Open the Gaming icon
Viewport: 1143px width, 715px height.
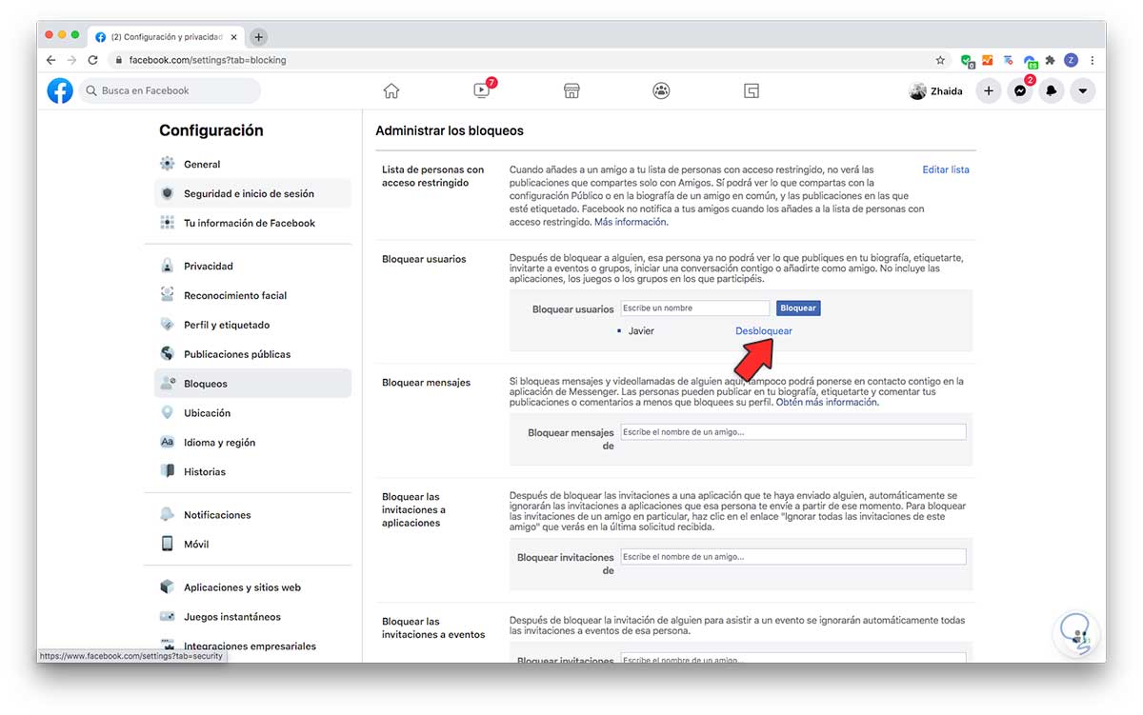pos(751,89)
